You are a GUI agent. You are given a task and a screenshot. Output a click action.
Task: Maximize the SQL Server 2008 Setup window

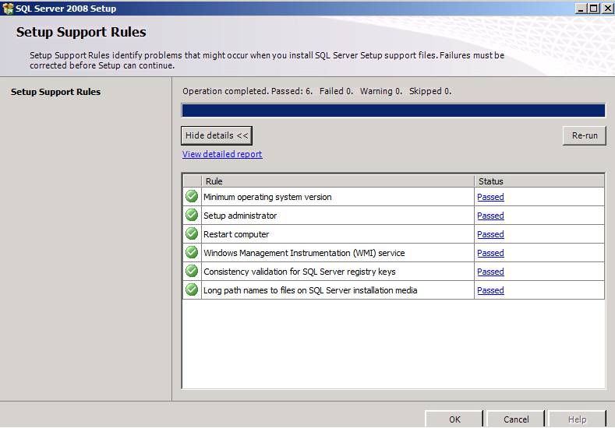[x=594, y=9]
